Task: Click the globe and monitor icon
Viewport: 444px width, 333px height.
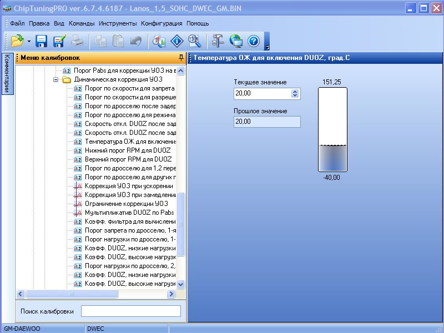Action: pyautogui.click(x=236, y=41)
